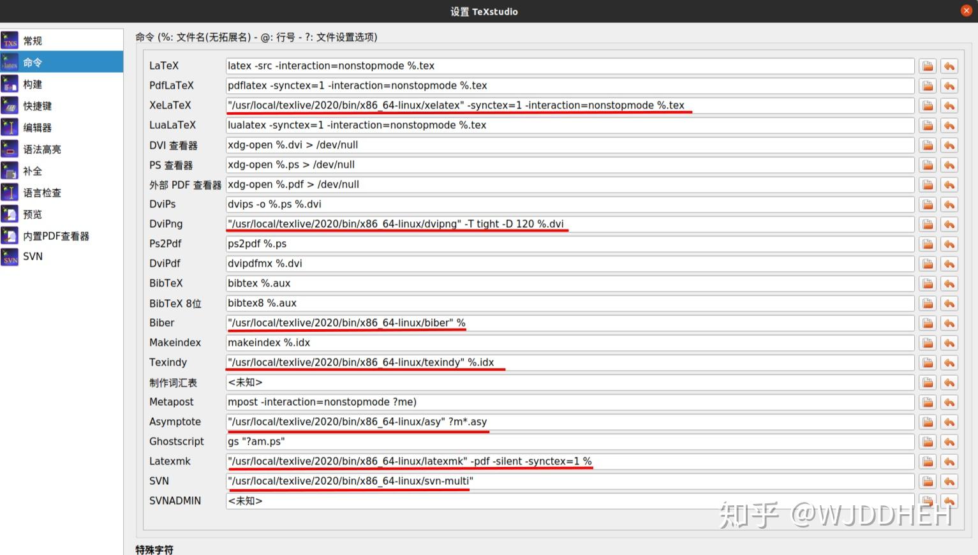978x555 pixels.
Task: Edit the BibTeX command field
Action: pyautogui.click(x=570, y=283)
